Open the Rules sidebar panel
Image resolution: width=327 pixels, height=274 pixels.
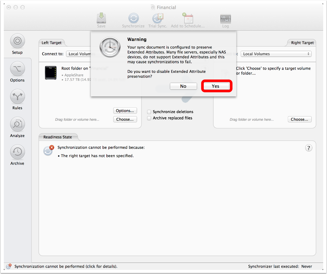(17, 97)
